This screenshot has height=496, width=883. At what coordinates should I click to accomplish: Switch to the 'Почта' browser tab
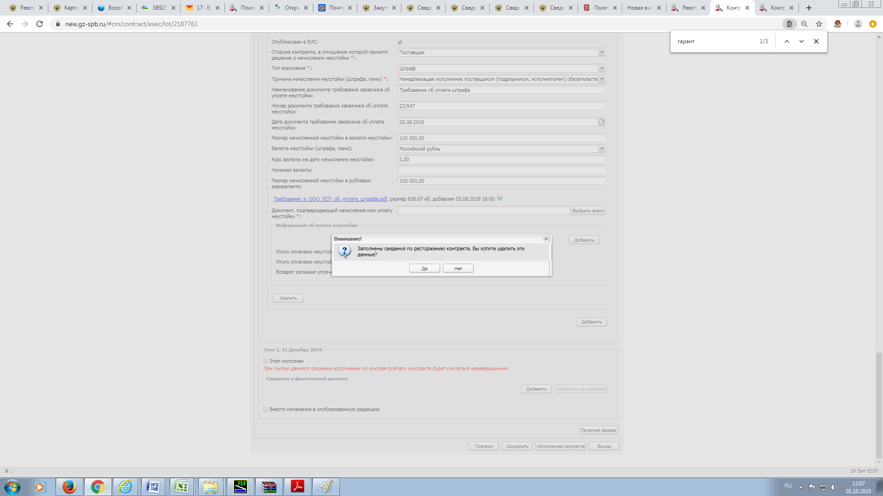(x=336, y=8)
